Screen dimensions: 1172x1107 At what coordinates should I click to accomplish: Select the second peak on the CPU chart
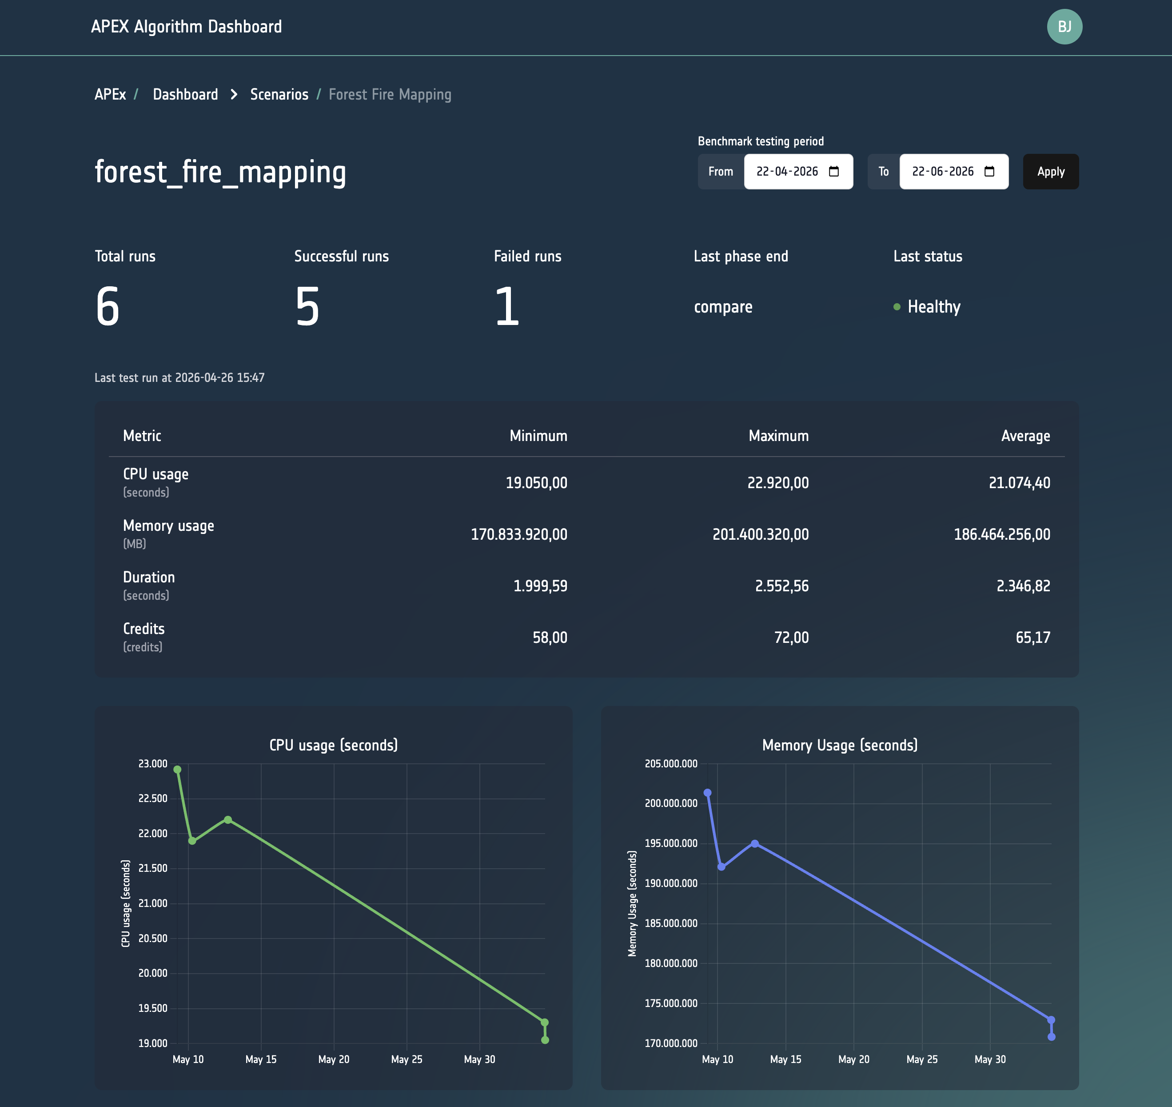point(228,820)
